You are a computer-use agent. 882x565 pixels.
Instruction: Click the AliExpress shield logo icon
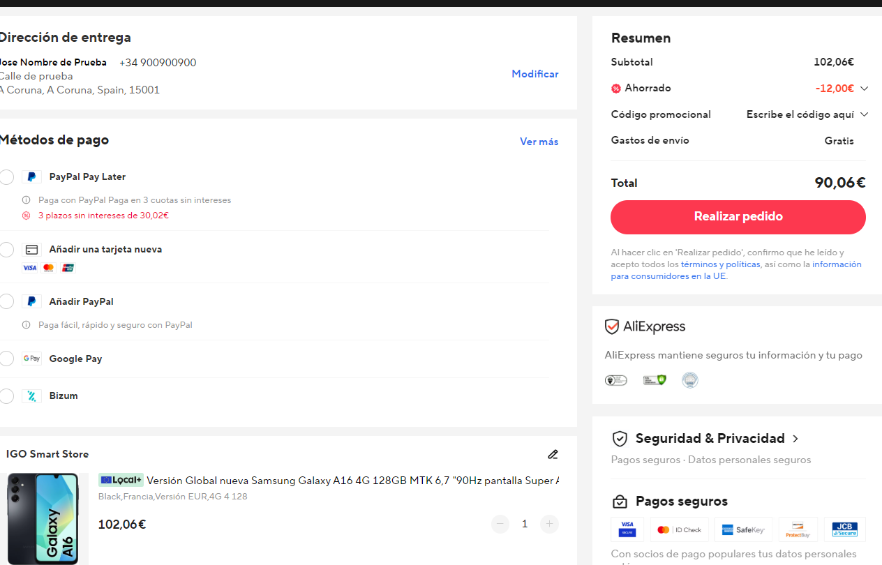pos(612,326)
